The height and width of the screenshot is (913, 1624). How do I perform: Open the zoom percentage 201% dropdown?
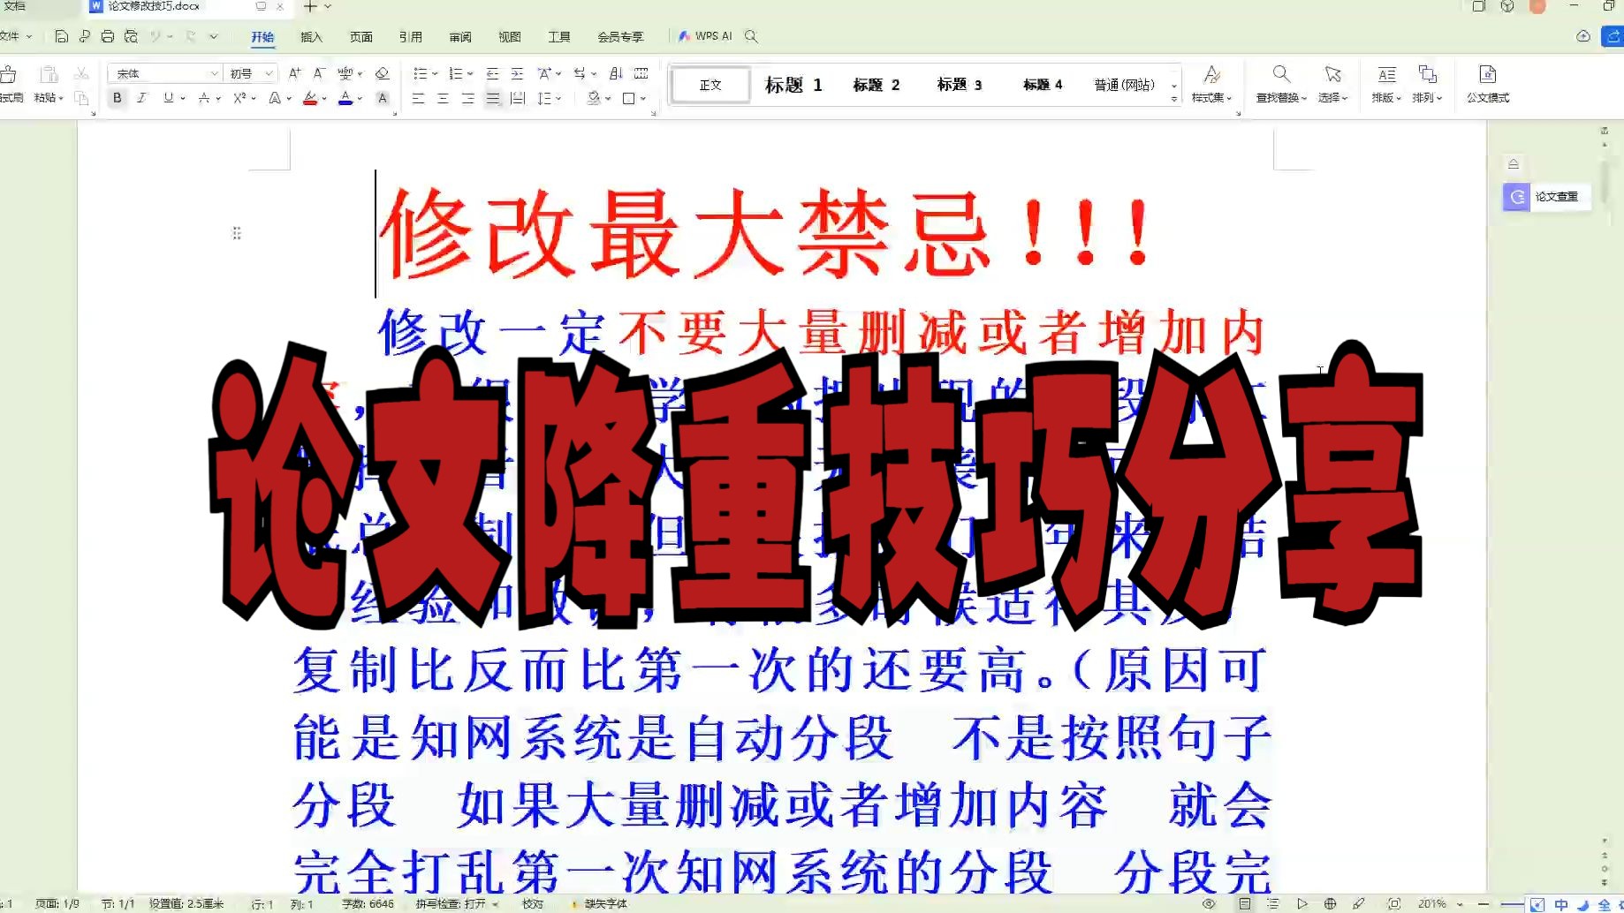[1460, 903]
